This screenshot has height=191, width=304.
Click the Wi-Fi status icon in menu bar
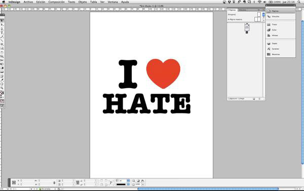[x=259, y=2]
